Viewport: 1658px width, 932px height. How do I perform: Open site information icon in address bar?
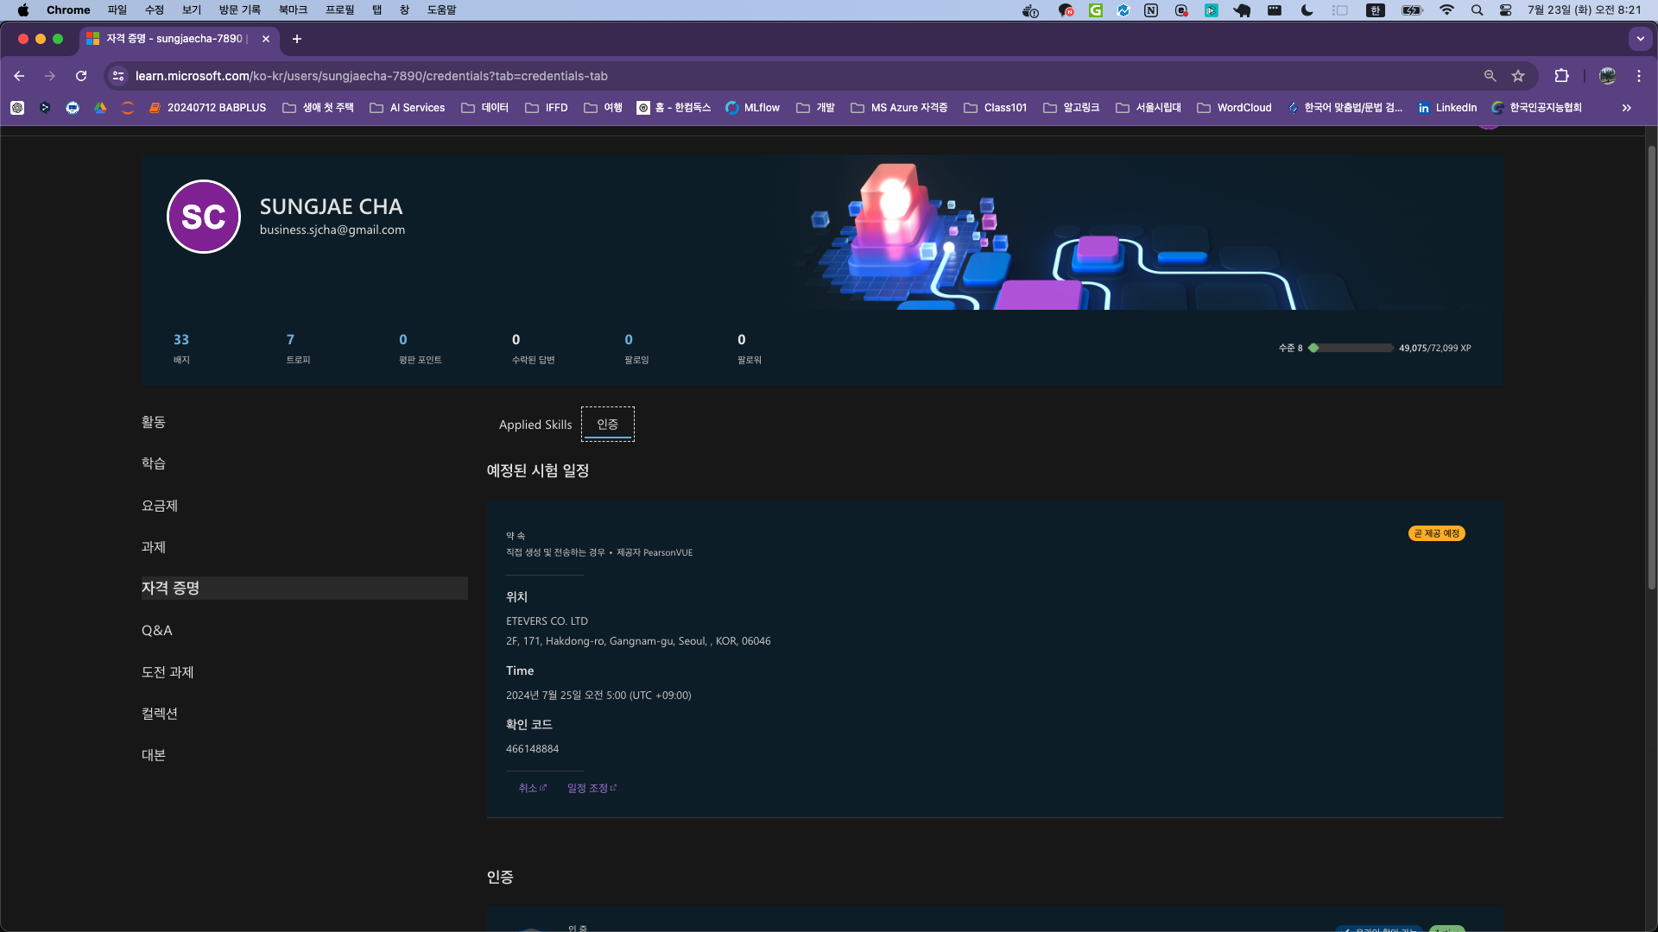pyautogui.click(x=119, y=76)
